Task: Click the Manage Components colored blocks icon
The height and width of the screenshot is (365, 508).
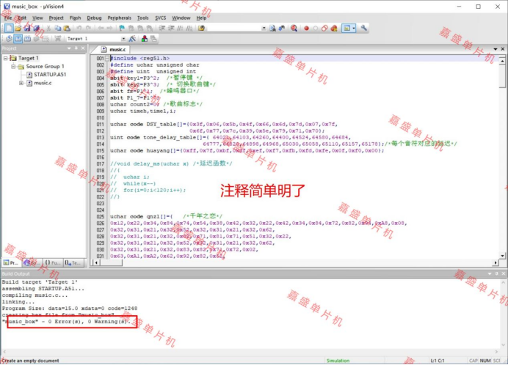Action: pyautogui.click(x=145, y=39)
